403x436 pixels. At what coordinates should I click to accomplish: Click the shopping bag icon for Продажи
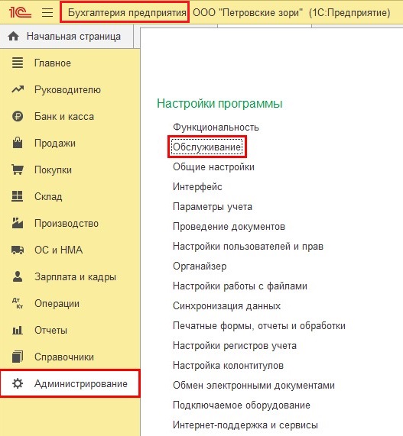(x=18, y=143)
